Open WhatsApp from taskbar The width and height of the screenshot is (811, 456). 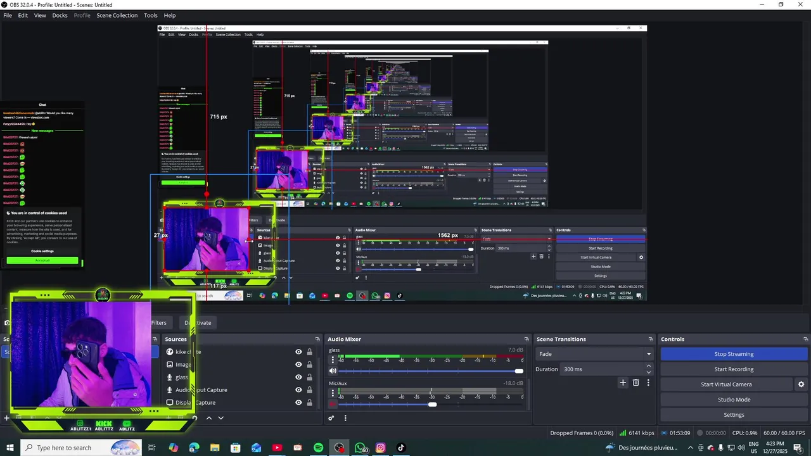[360, 448]
